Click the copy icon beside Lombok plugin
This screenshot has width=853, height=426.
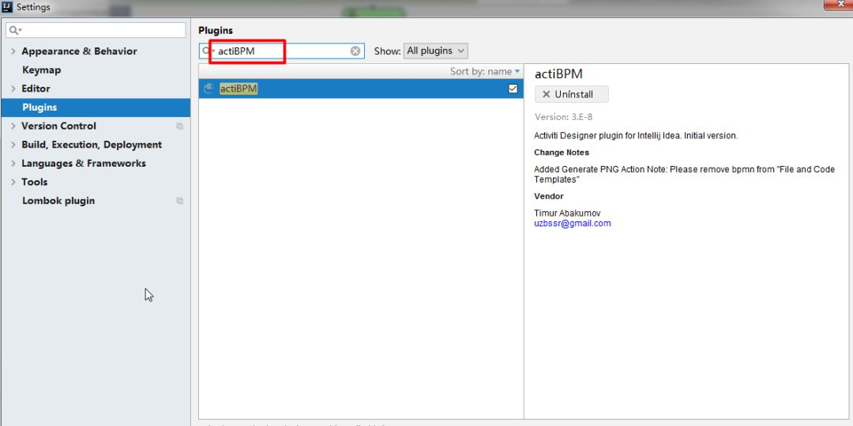click(179, 201)
